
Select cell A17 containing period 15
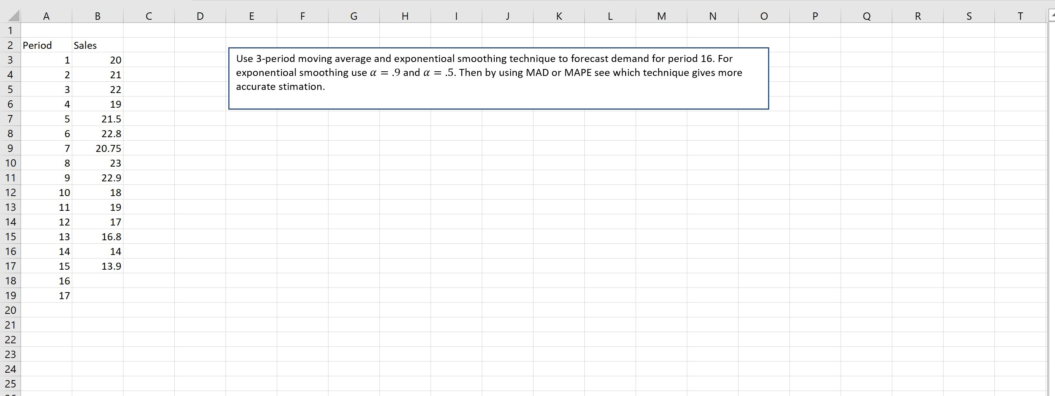[46, 266]
